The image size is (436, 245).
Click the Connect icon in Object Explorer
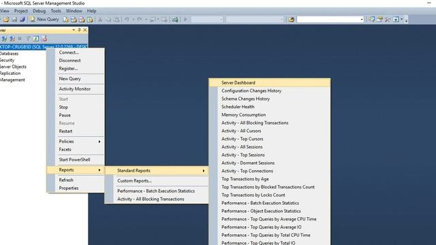pos(4,39)
